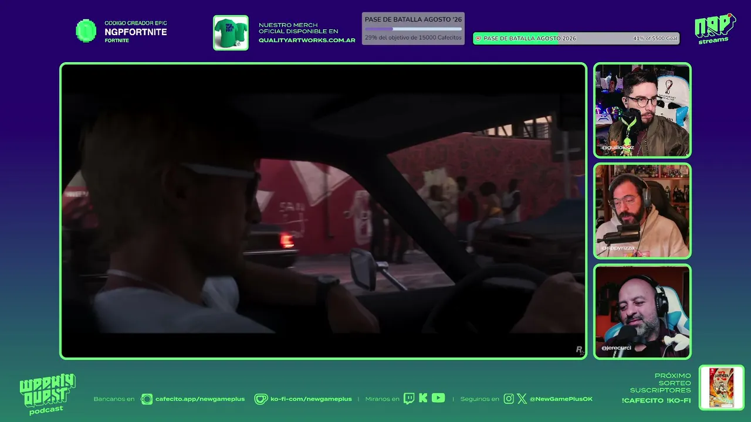Click the Ko-fi heart cup icon
This screenshot has height=422, width=751.
(x=261, y=399)
